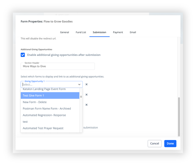Collapse the Giving Opportunity 1 dropdown arrow
196x166 pixels.
tap(79, 84)
